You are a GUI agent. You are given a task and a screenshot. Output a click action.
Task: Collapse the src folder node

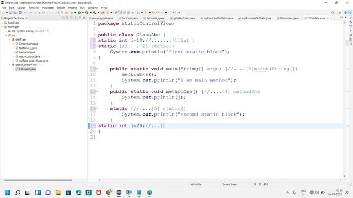tap(6, 35)
